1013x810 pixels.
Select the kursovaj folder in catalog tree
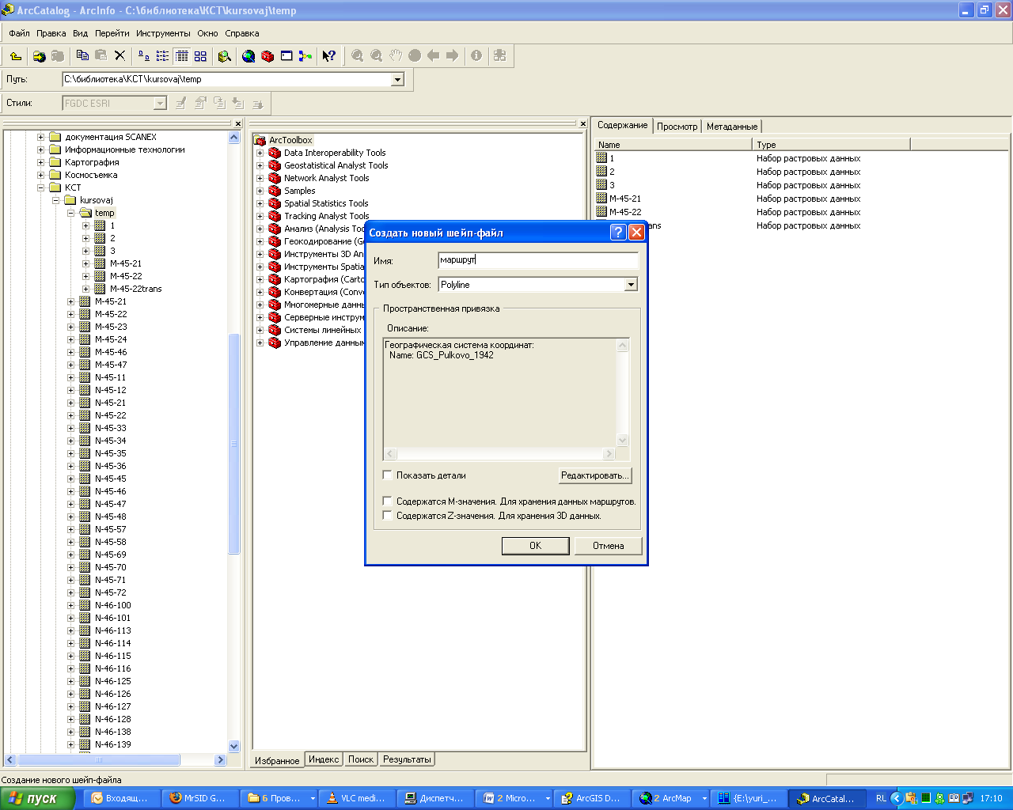97,200
